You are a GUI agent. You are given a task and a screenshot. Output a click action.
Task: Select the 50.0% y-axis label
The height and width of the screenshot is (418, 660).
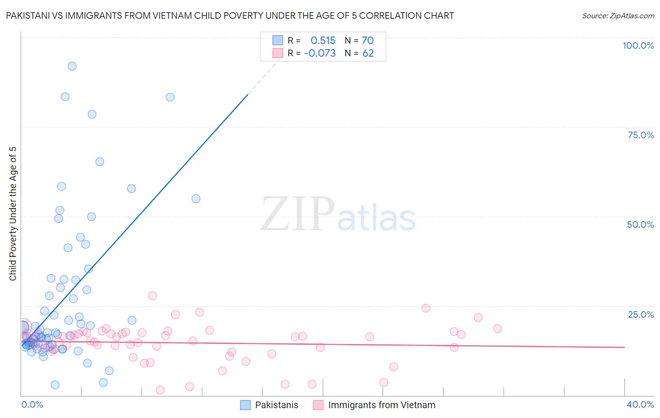point(640,224)
